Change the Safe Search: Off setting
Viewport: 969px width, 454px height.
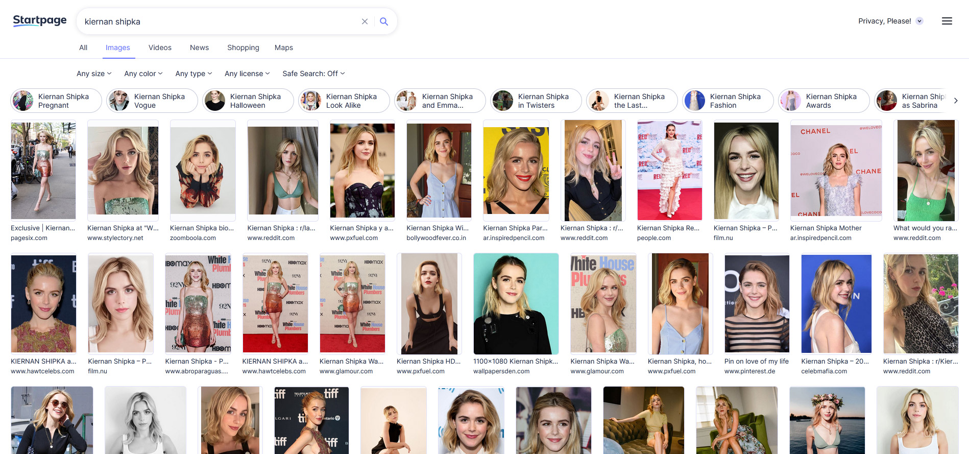pos(313,74)
